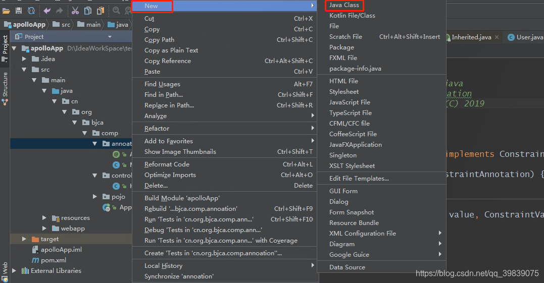Screen dimensions: 544x283
Task: Click the Redo arrow icon
Action: [x=59, y=11]
